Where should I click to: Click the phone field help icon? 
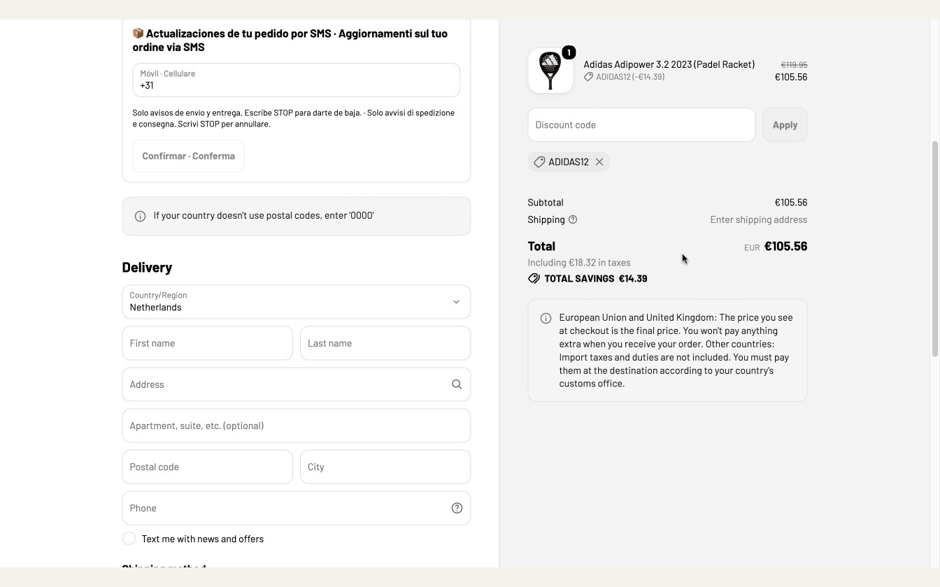tap(457, 508)
